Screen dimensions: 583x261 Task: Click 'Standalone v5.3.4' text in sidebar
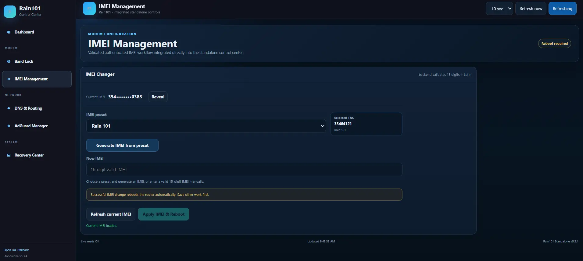pyautogui.click(x=15, y=256)
